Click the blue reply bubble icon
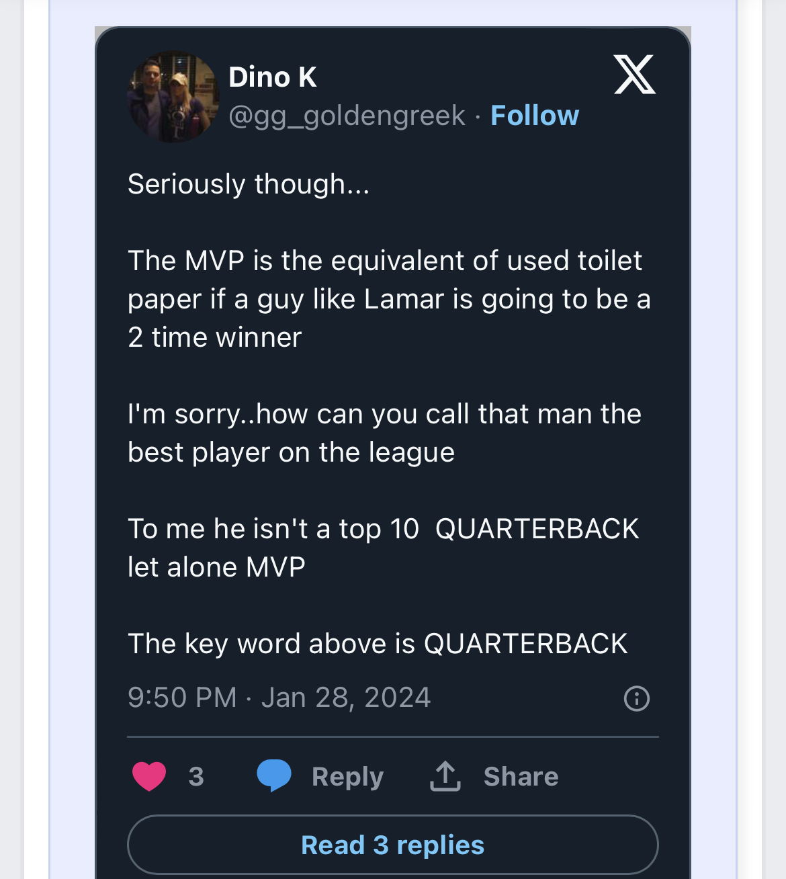 274,776
